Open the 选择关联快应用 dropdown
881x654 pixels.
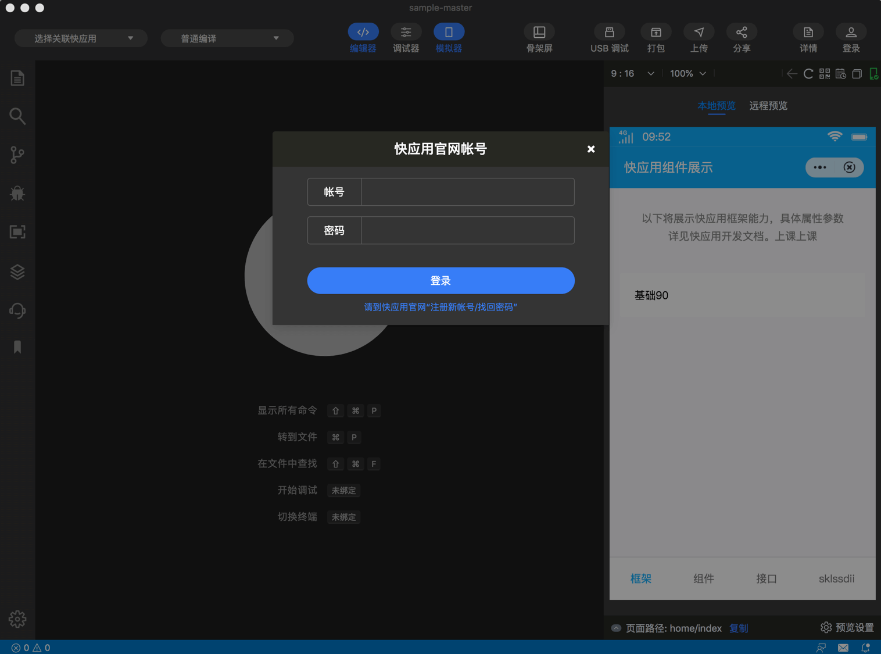pos(81,38)
